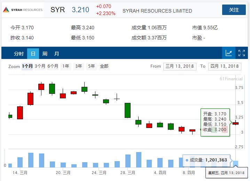
Task: Click the SYR ticker symbol
Action: pyautogui.click(x=57, y=10)
